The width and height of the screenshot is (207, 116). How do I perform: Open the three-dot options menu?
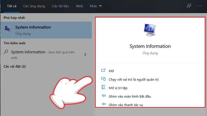(x=200, y=6)
